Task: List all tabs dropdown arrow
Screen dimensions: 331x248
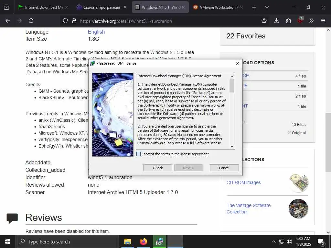Action: click(x=267, y=7)
